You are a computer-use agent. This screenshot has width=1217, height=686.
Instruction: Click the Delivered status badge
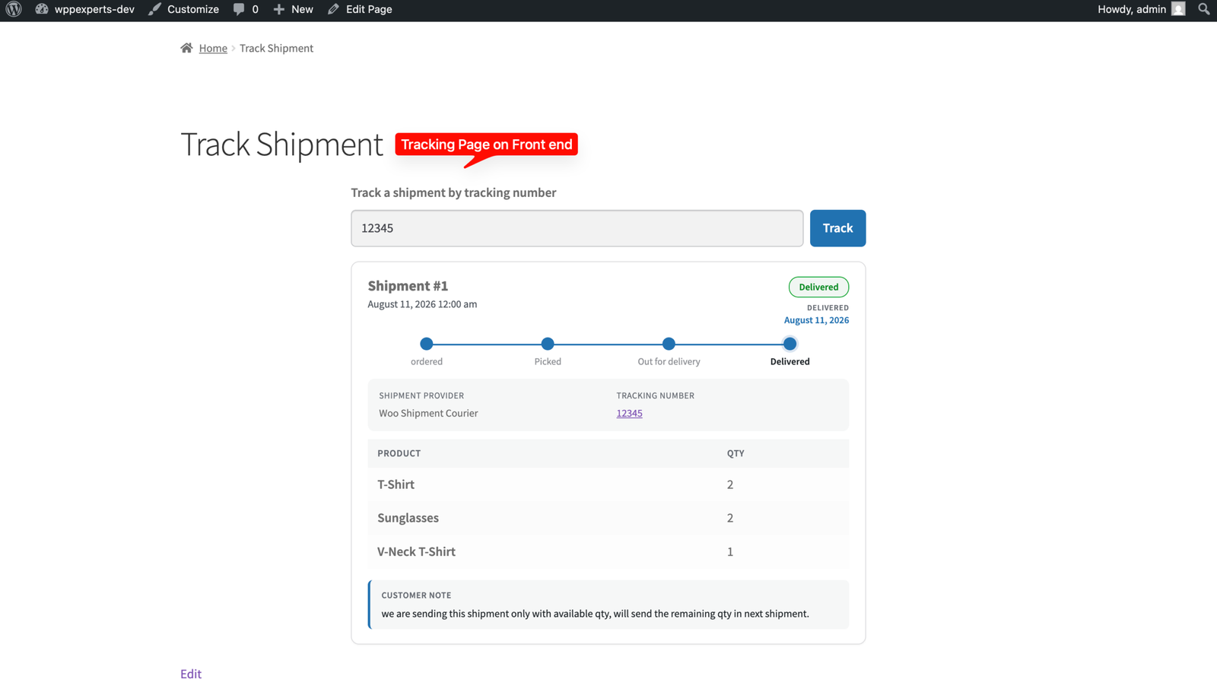pyautogui.click(x=818, y=287)
